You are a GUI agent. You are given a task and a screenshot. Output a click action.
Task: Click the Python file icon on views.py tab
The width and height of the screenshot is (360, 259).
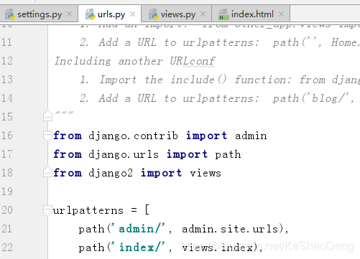pyautogui.click(x=153, y=14)
